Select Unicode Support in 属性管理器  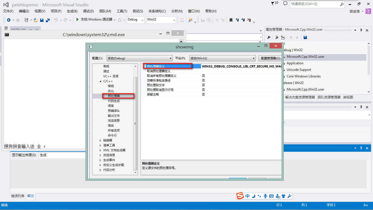click(299, 70)
